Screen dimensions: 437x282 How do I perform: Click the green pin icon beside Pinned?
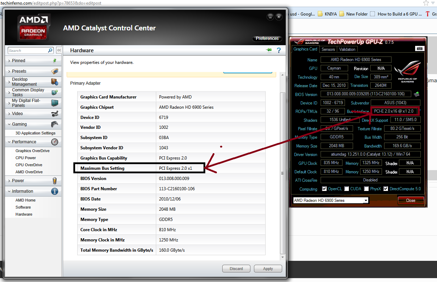tap(55, 61)
